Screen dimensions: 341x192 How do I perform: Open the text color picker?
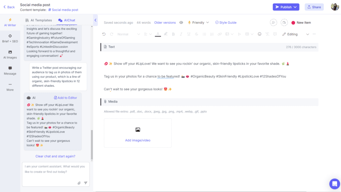click(x=158, y=34)
